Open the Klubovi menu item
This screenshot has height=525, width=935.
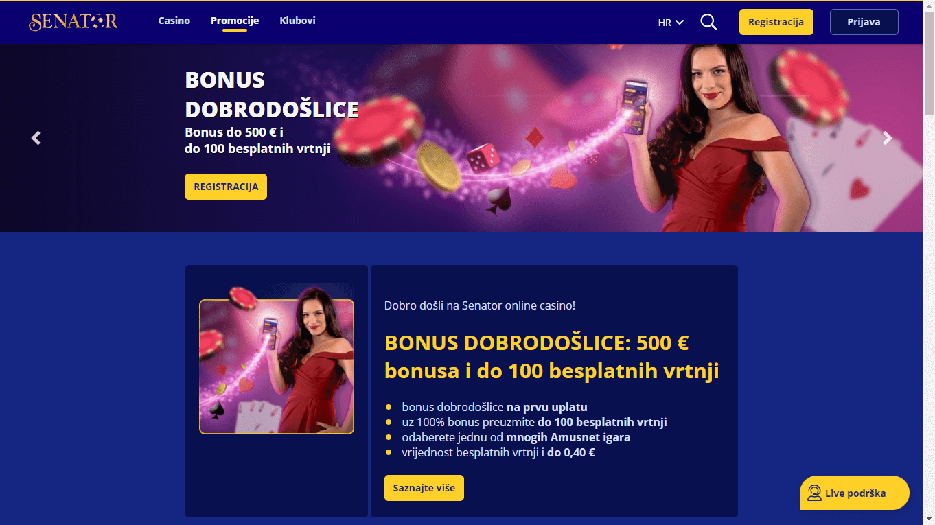[x=298, y=21]
